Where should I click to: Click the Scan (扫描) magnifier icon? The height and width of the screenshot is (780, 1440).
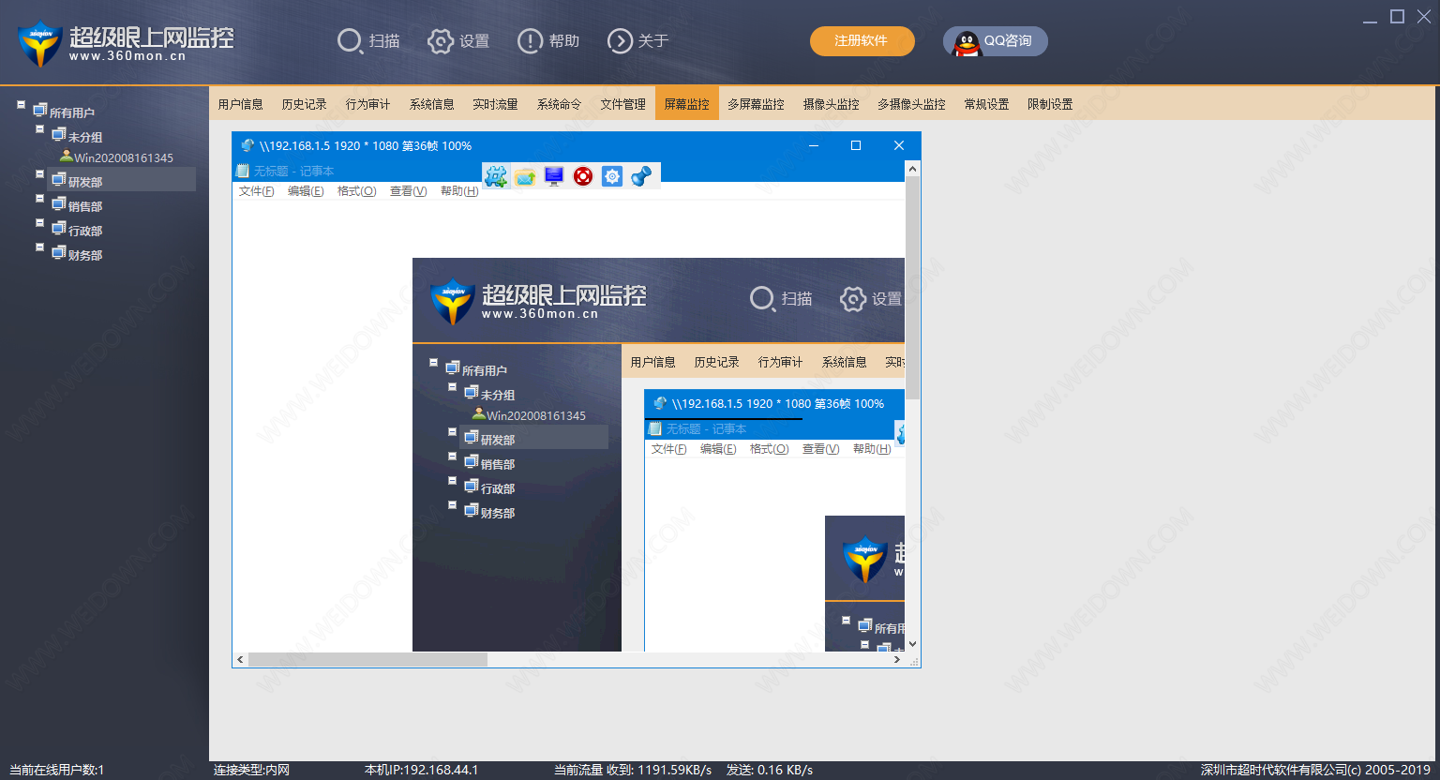350,41
